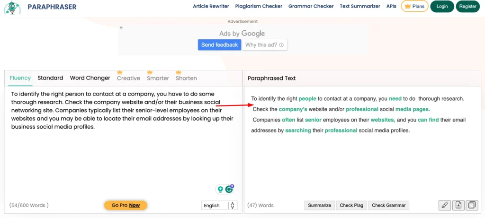Choose the premium Creative mode tab

[128, 78]
